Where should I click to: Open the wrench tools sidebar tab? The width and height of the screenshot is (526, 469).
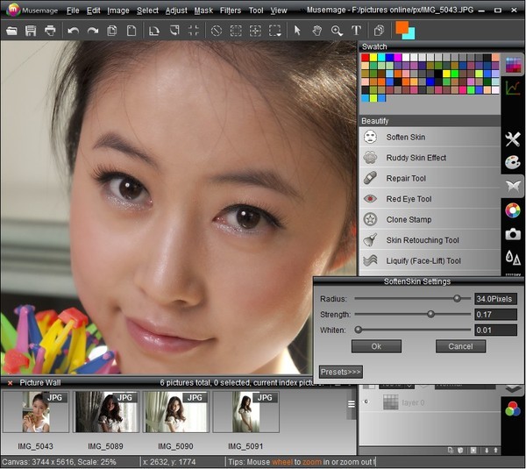tap(513, 139)
